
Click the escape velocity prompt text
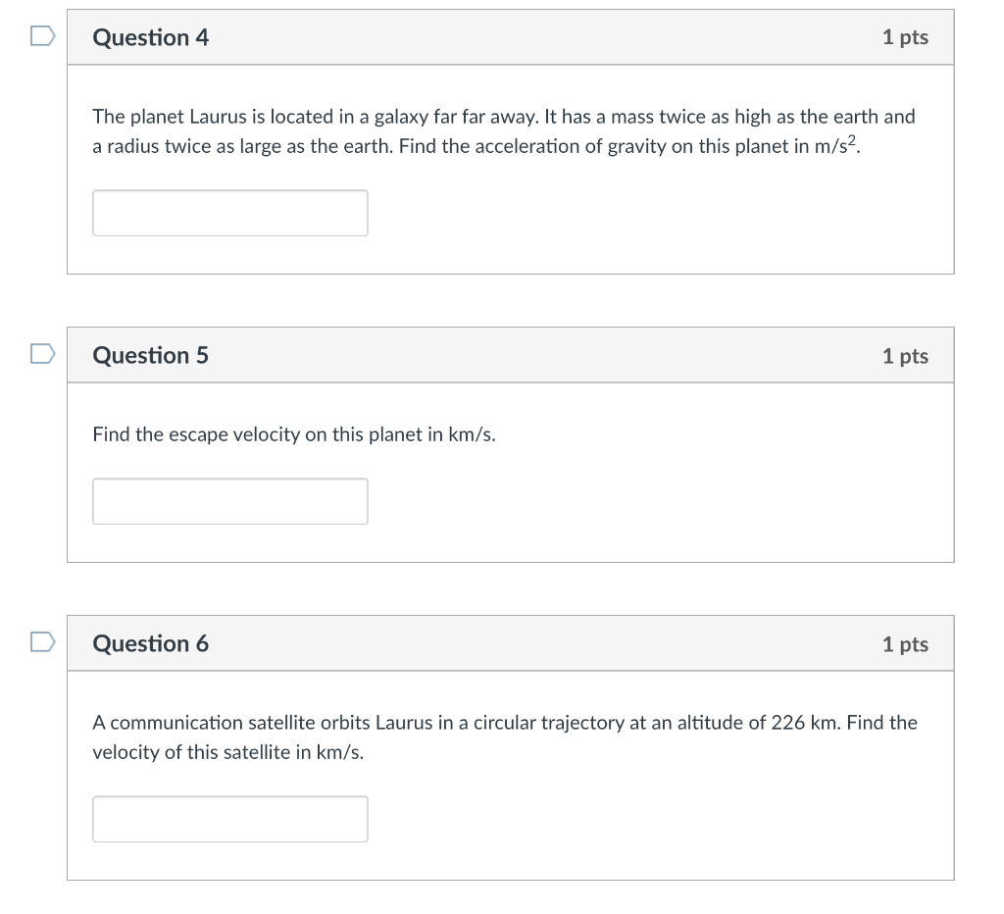(294, 434)
